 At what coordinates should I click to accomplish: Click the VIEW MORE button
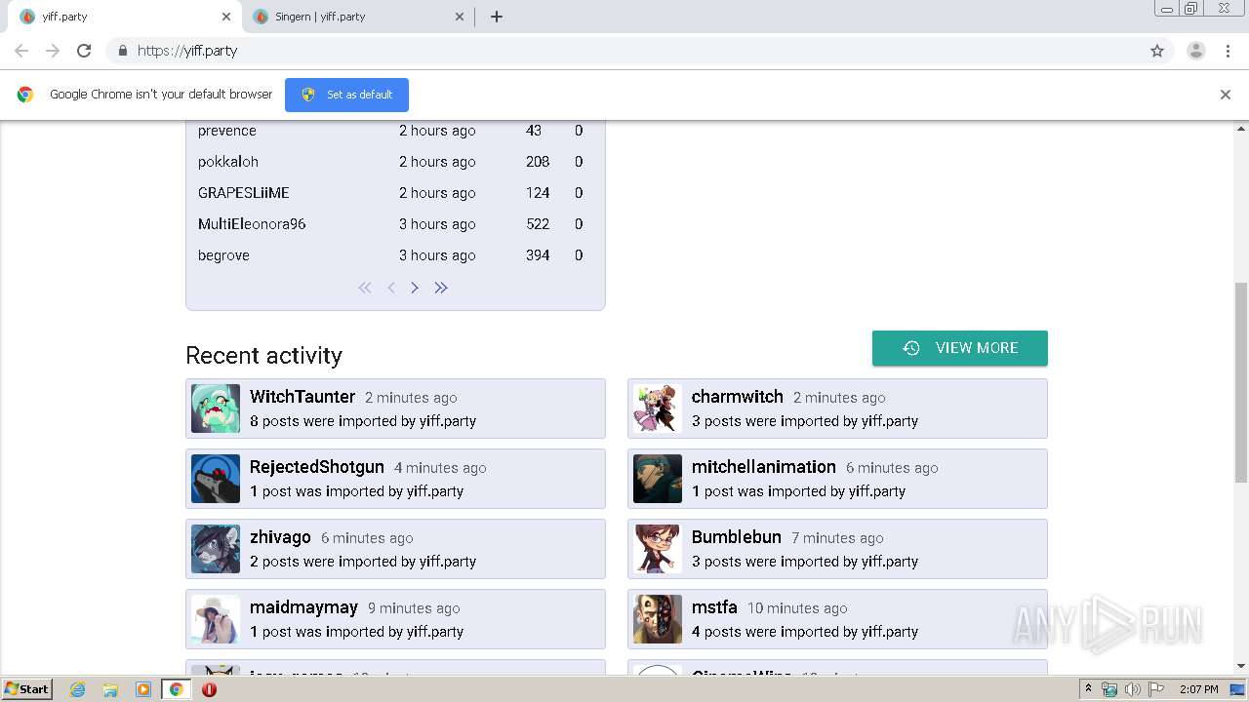point(960,348)
